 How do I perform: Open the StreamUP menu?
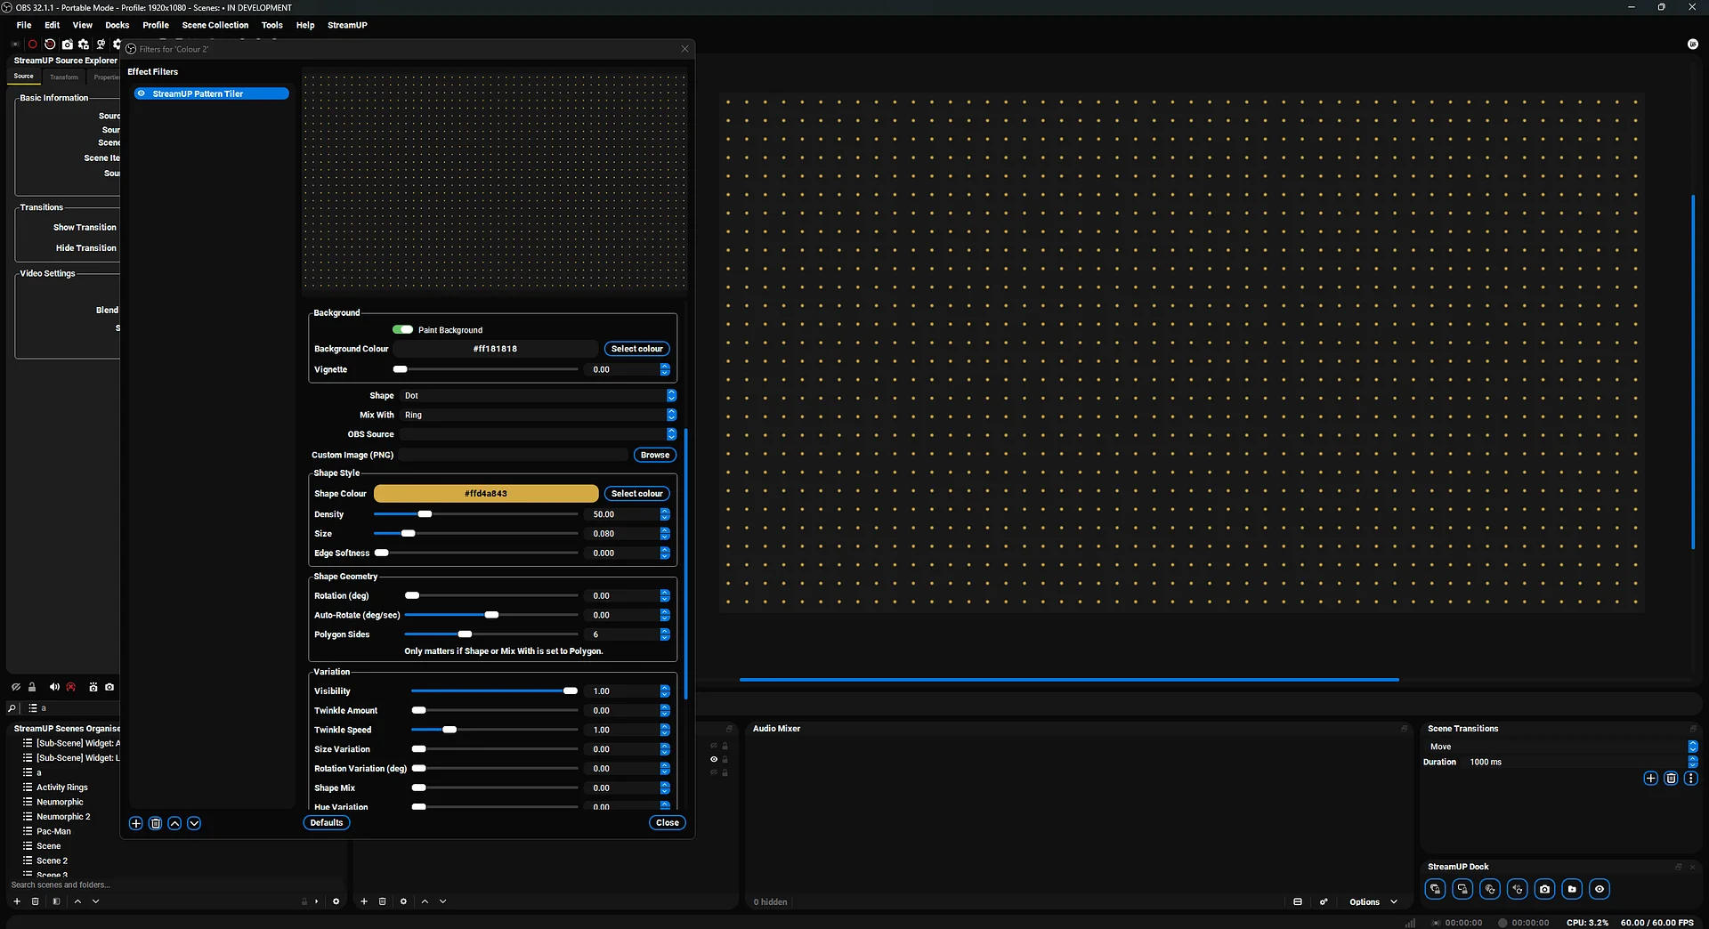(347, 25)
